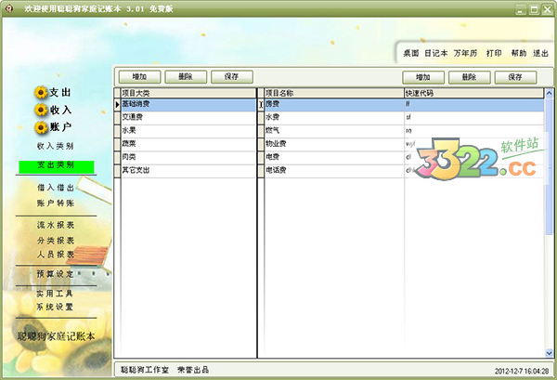Open 系统设置 in the sidebar
The image size is (557, 380).
tap(55, 307)
